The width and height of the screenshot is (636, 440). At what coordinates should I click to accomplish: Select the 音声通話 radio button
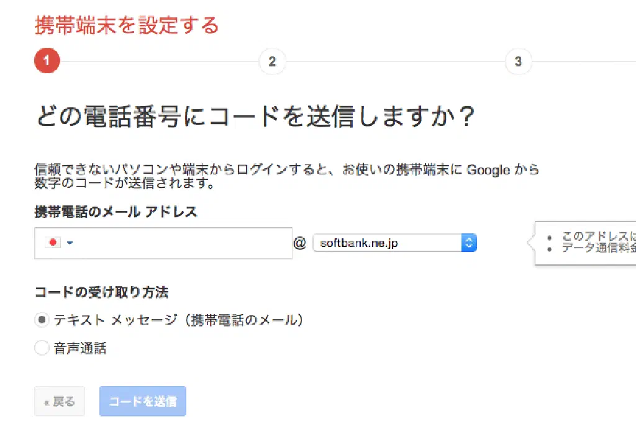tap(42, 348)
